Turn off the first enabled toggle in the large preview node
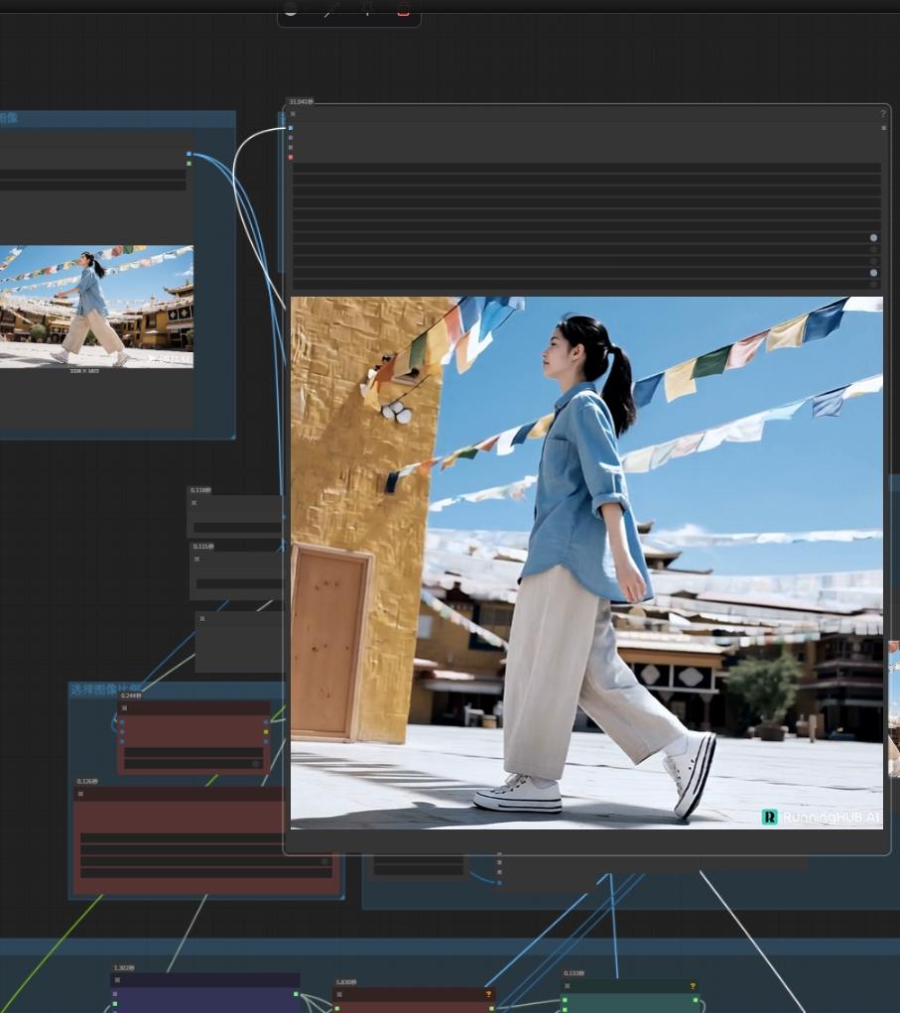 point(873,238)
